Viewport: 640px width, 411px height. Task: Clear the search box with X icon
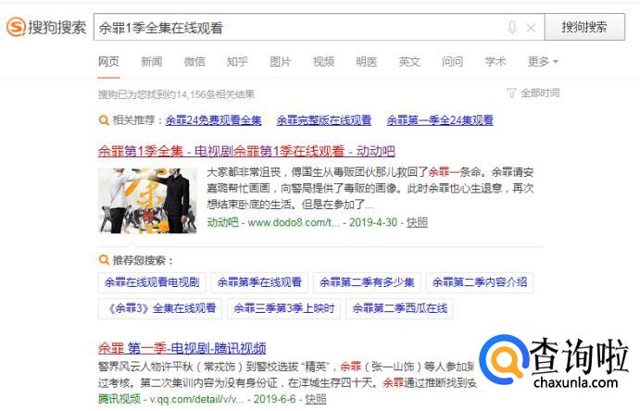(531, 28)
